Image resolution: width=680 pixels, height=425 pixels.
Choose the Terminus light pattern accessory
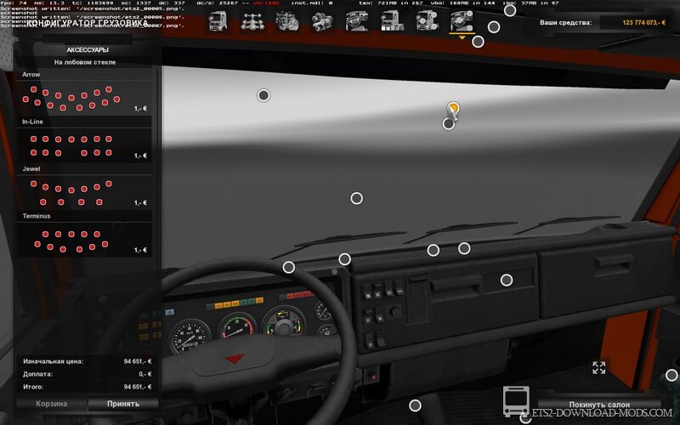point(84,240)
